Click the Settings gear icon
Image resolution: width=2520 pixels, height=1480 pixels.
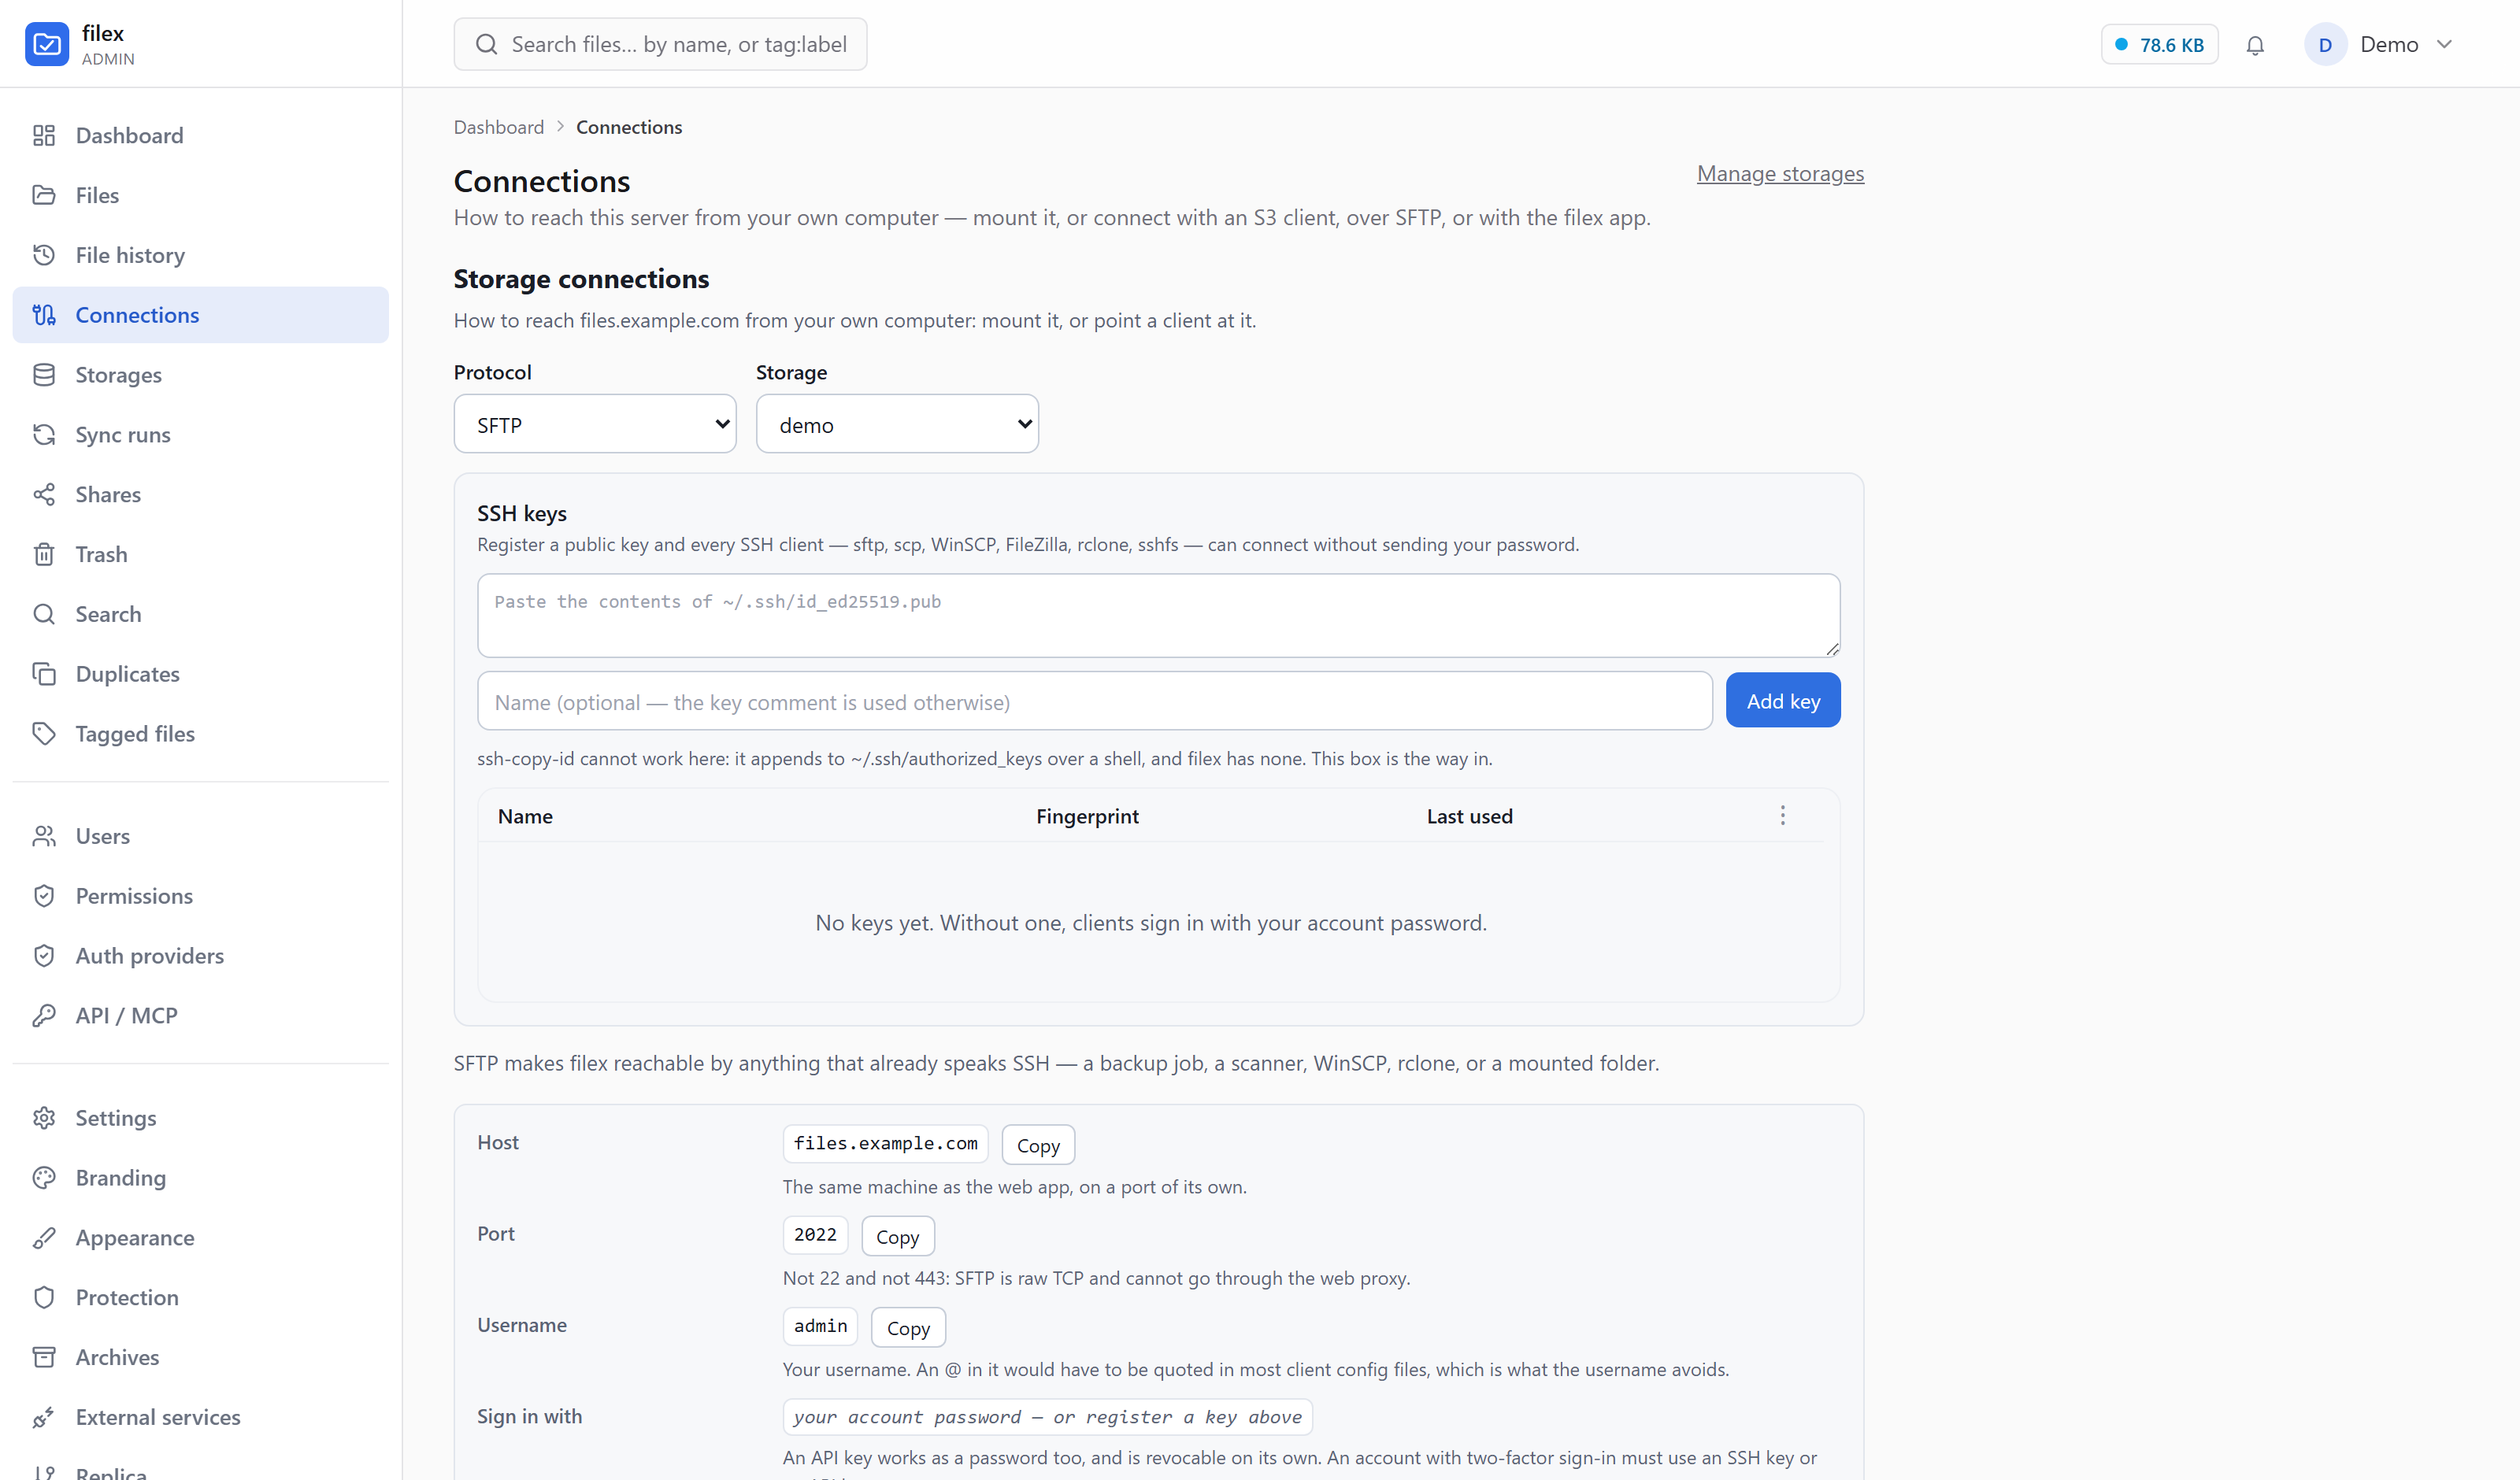click(44, 1118)
